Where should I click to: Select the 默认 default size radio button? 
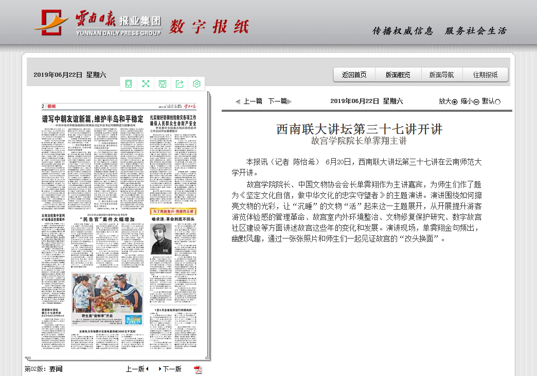click(x=497, y=102)
